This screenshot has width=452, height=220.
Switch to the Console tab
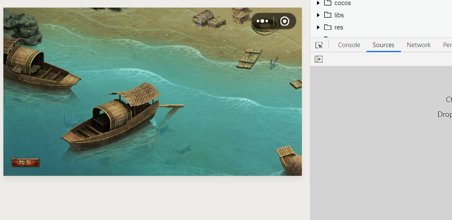click(x=349, y=45)
